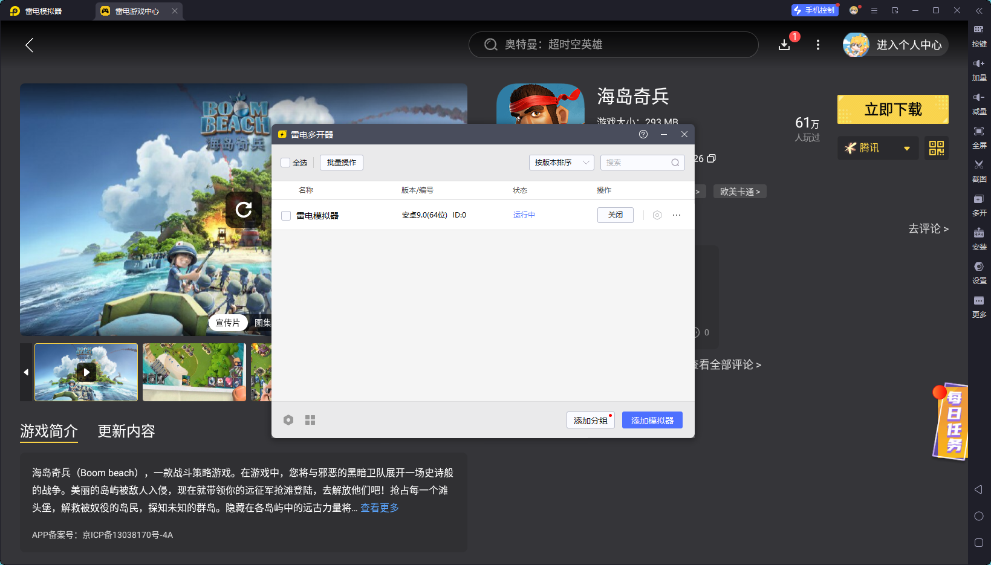Tap Android home circle in sidebar
Screen dimensions: 991x565
point(979,516)
